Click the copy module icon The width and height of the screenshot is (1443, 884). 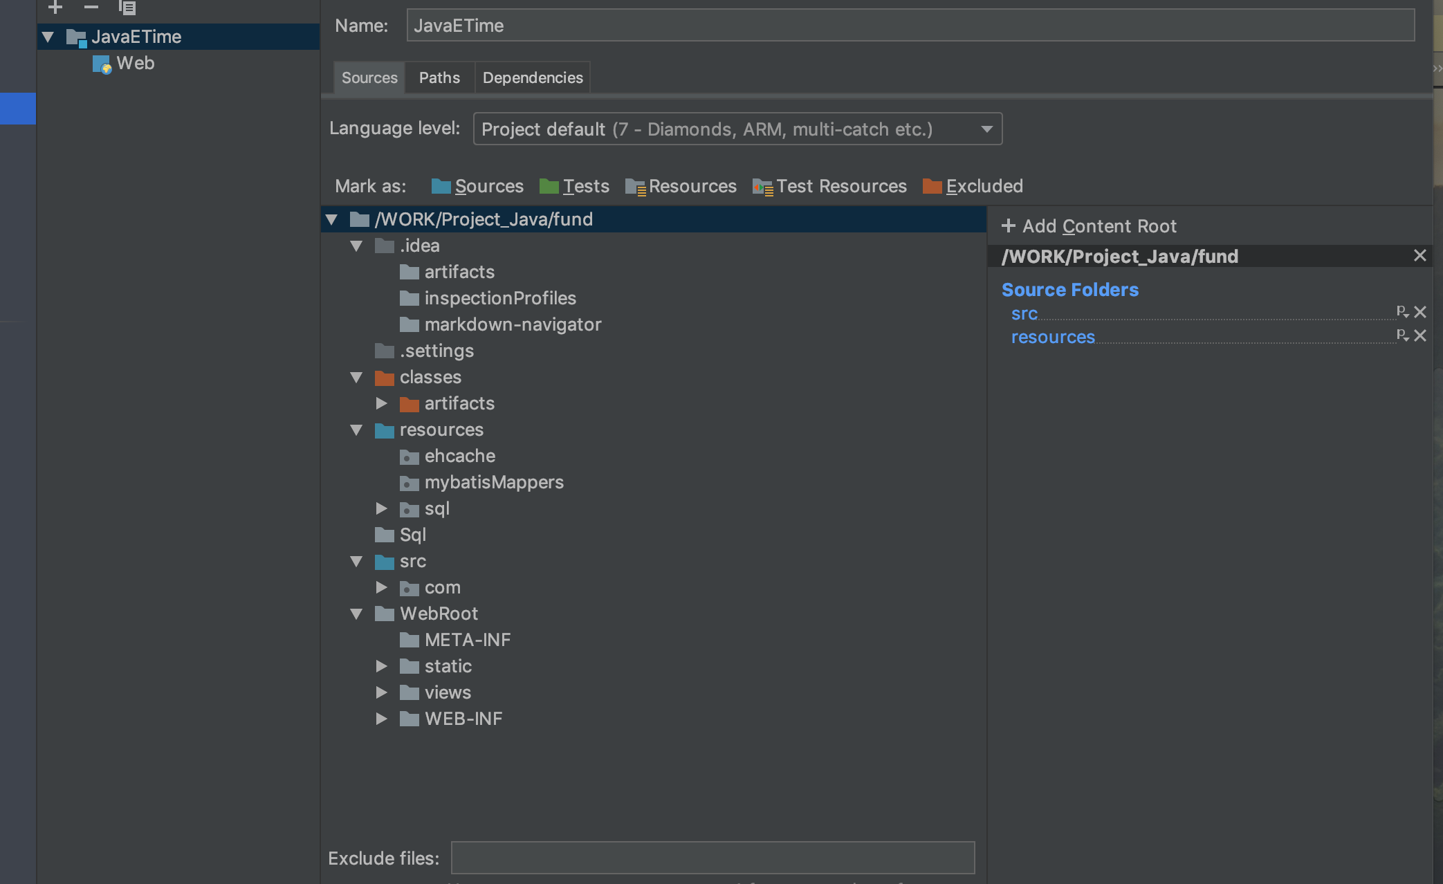tap(127, 8)
